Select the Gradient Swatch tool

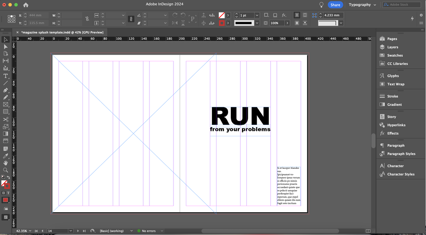pyautogui.click(x=5, y=134)
